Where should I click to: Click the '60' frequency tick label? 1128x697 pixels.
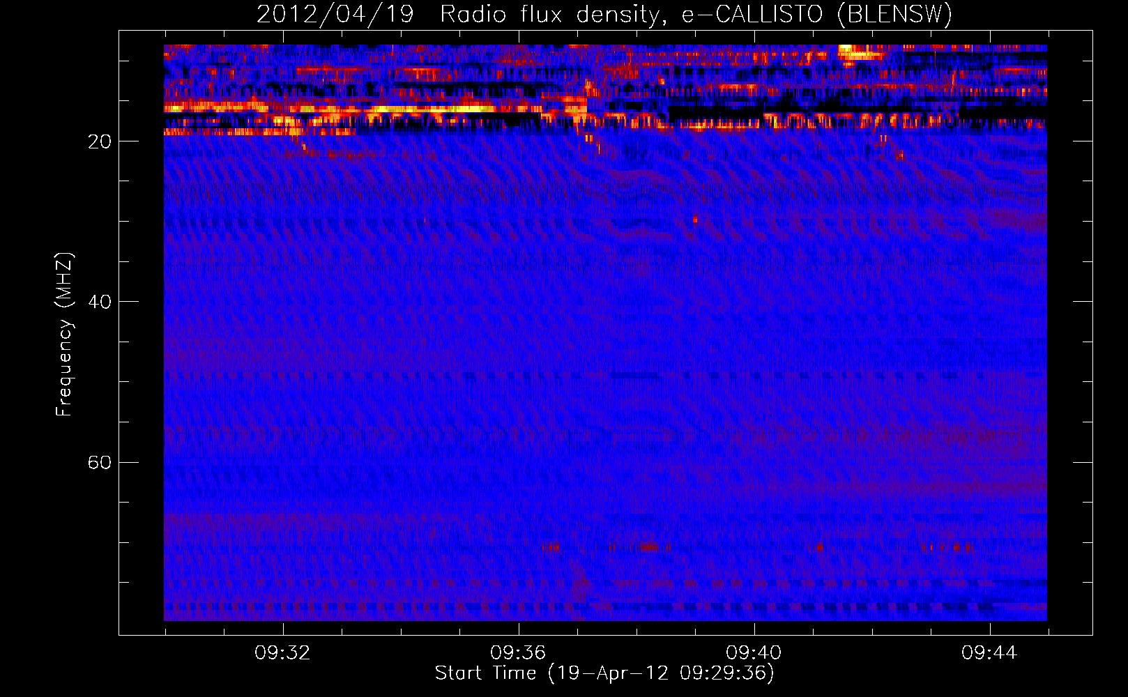pos(99,462)
